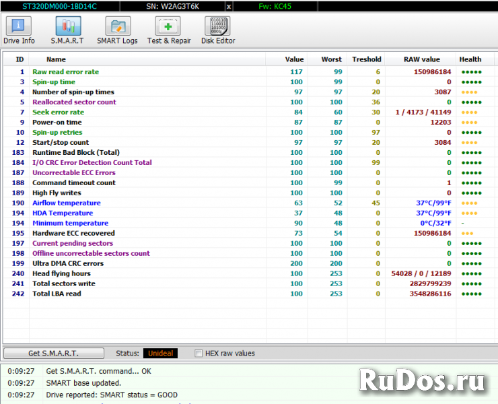Screen dimensions: 498x404
Task: Launch the Disk Editor icon
Action: pos(217,30)
